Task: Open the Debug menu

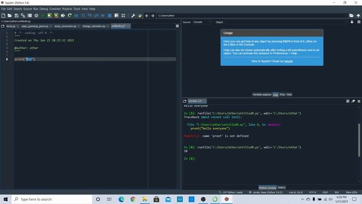Action: click(x=44, y=9)
